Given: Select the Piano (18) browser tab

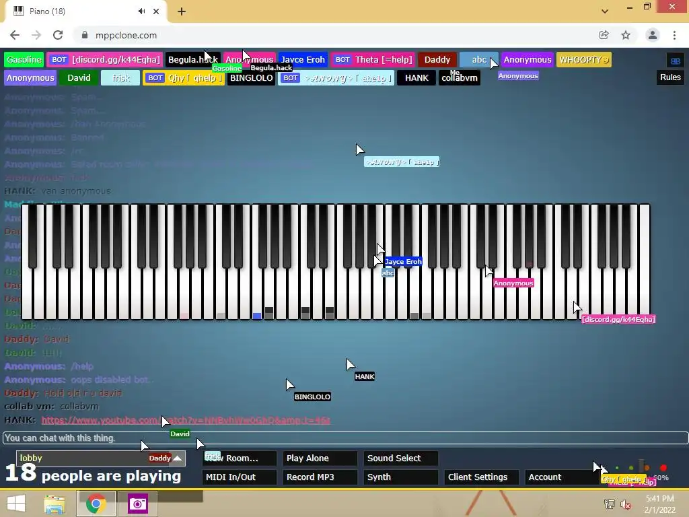Looking at the screenshot, I should click(x=85, y=11).
